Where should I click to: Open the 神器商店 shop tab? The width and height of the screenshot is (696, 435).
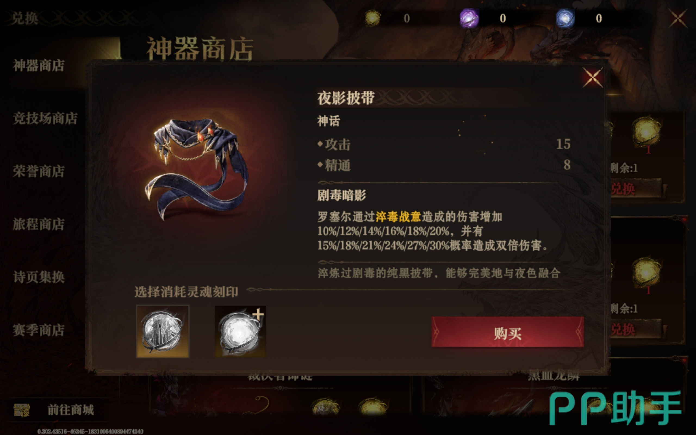click(39, 66)
